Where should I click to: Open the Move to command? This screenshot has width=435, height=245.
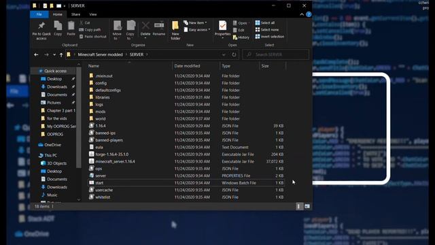click(x=117, y=30)
